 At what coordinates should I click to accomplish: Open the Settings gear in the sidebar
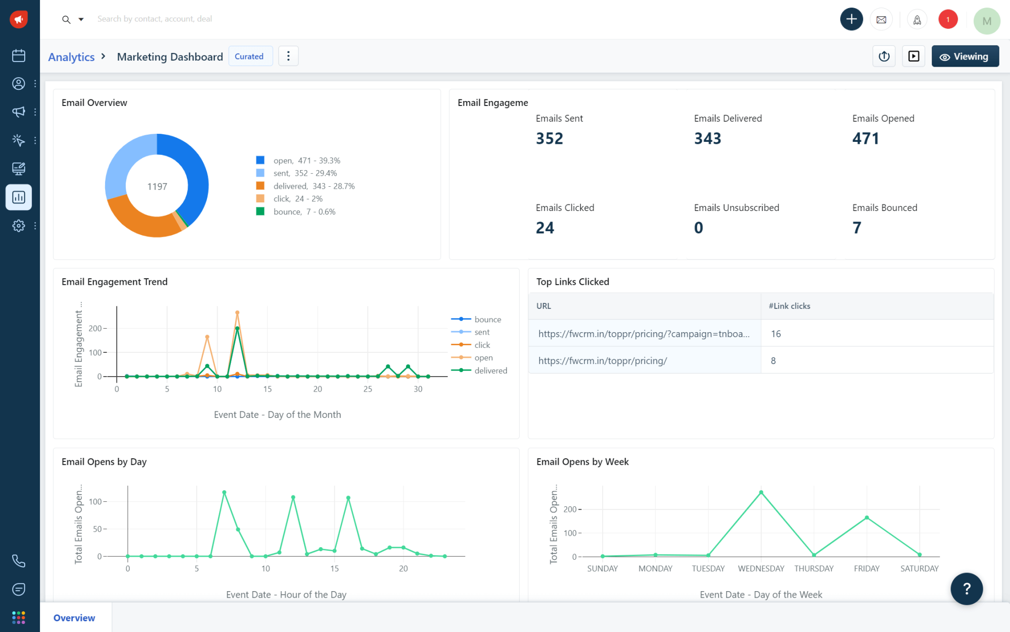[19, 226]
